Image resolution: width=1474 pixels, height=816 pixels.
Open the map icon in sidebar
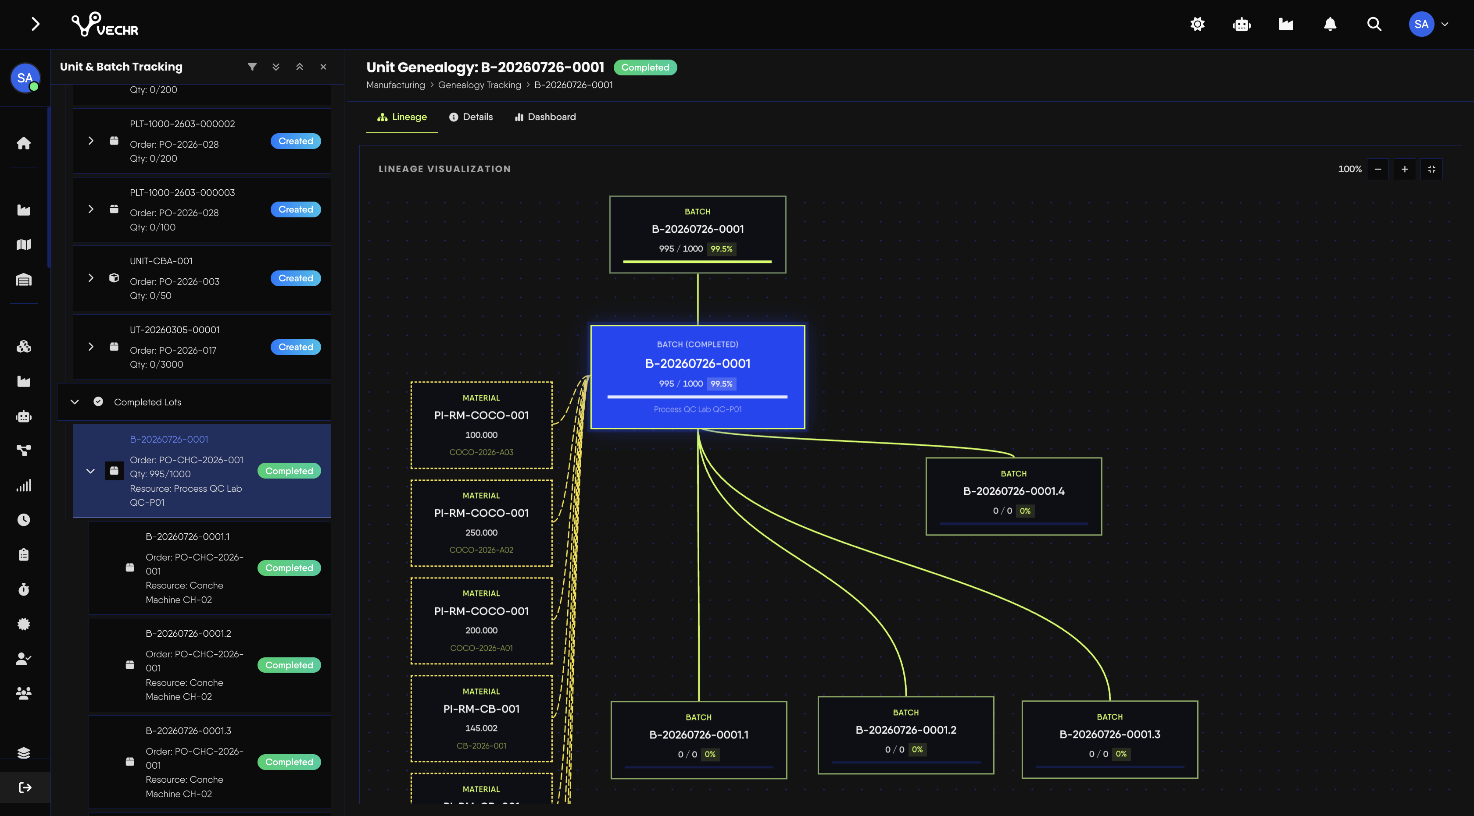[23, 245]
